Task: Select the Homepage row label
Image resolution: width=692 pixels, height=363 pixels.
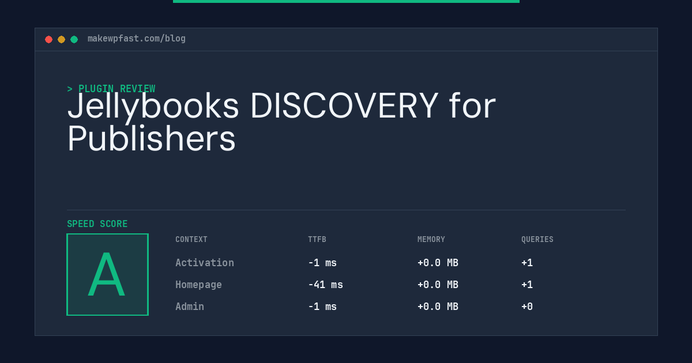Action: coord(198,285)
